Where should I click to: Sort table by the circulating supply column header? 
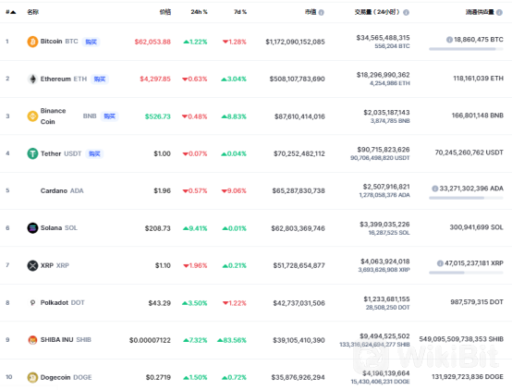point(480,12)
